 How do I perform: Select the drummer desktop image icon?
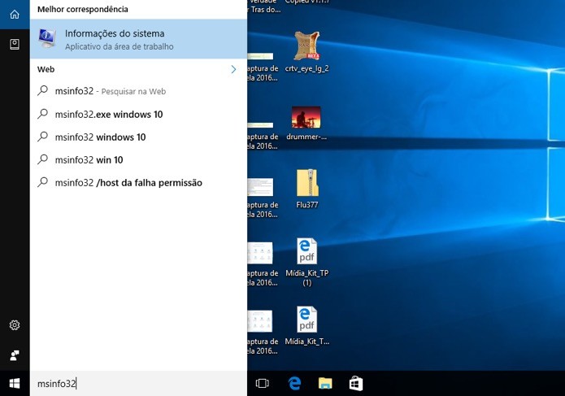tap(306, 124)
